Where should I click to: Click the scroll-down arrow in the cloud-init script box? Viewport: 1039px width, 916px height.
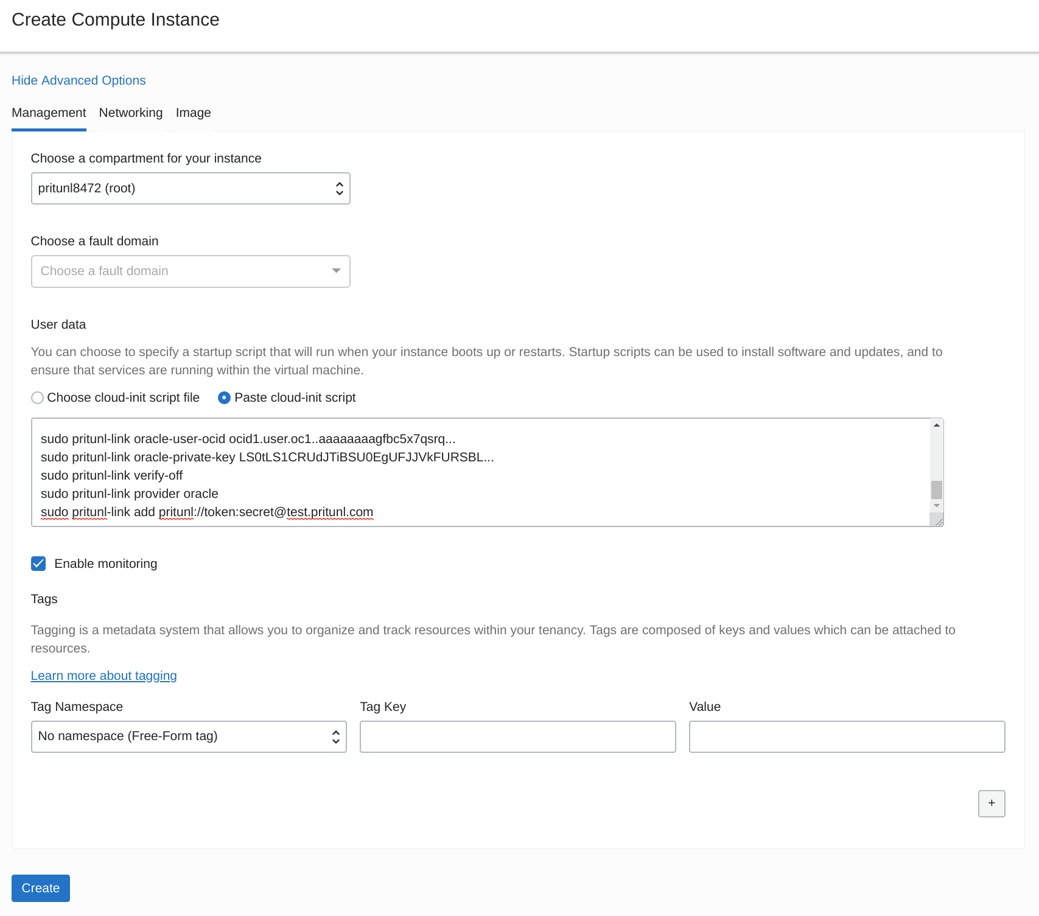point(937,506)
